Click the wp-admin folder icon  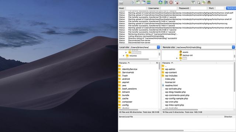coord(163,69)
